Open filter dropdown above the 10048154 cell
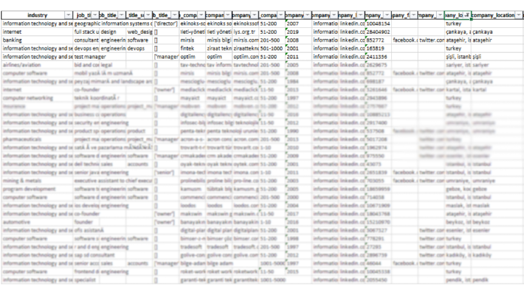This screenshot has width=524, height=295. (x=387, y=15)
